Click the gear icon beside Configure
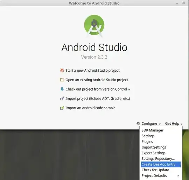The width and height of the screenshot is (189, 180). [138, 123]
